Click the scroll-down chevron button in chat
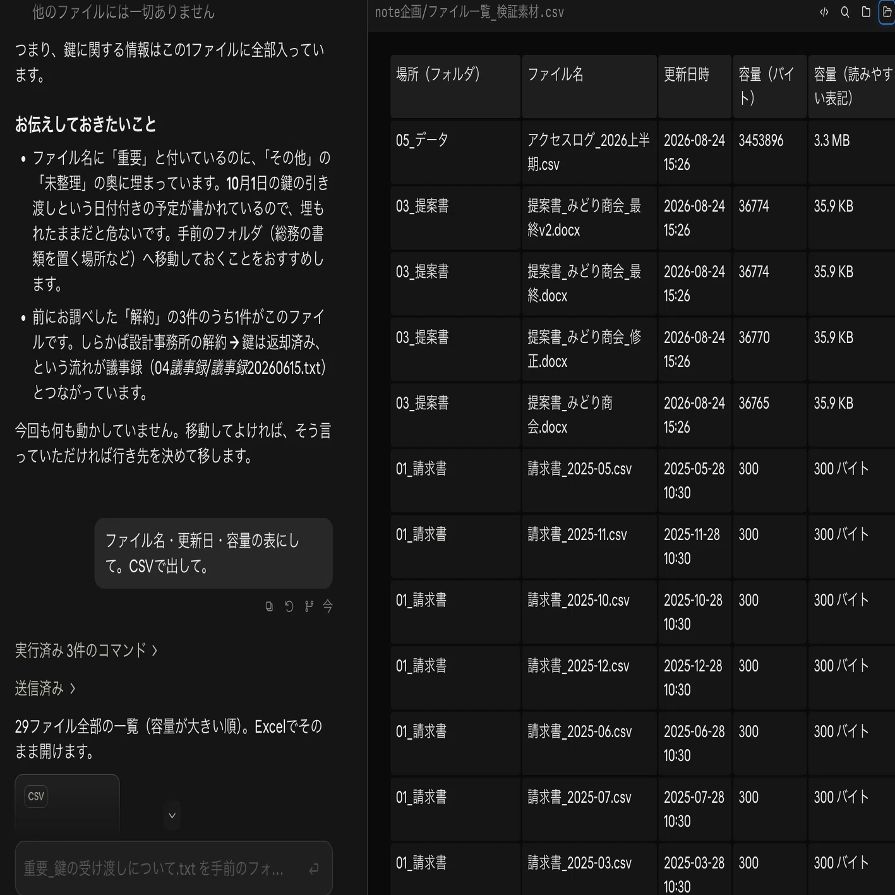895x895 pixels. tap(172, 815)
